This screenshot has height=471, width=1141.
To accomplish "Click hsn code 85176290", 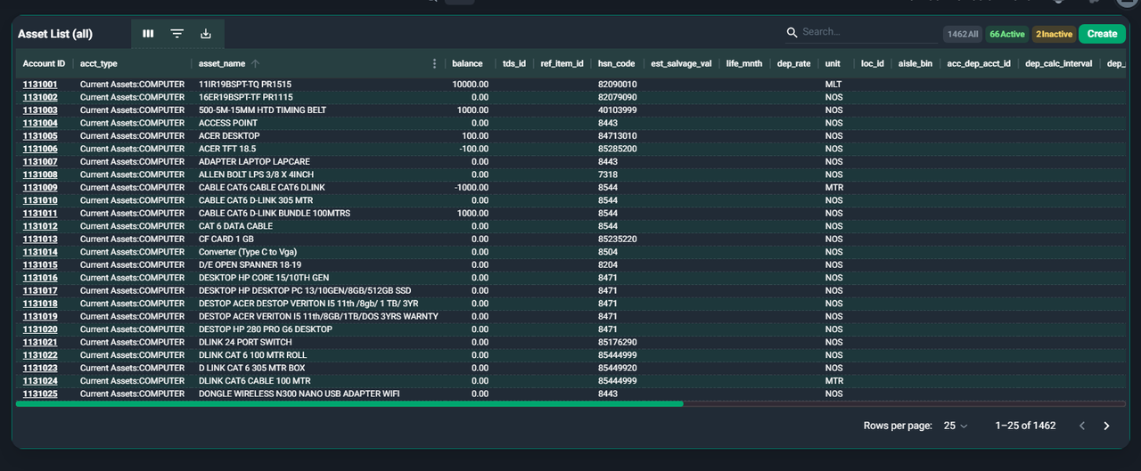I will click(617, 342).
